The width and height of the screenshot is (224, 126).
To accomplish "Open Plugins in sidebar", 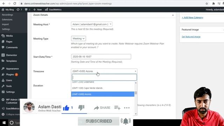I will [x=10, y=75].
